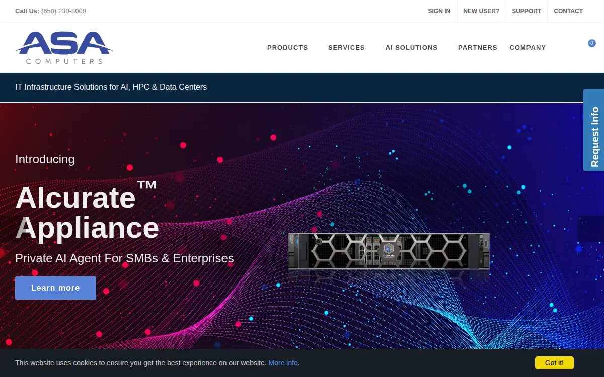Open the Company menu
Screen dimensions: 604x377
click(527, 47)
